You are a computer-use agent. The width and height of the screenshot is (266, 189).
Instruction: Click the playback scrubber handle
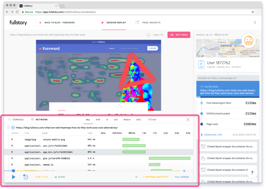13,171
